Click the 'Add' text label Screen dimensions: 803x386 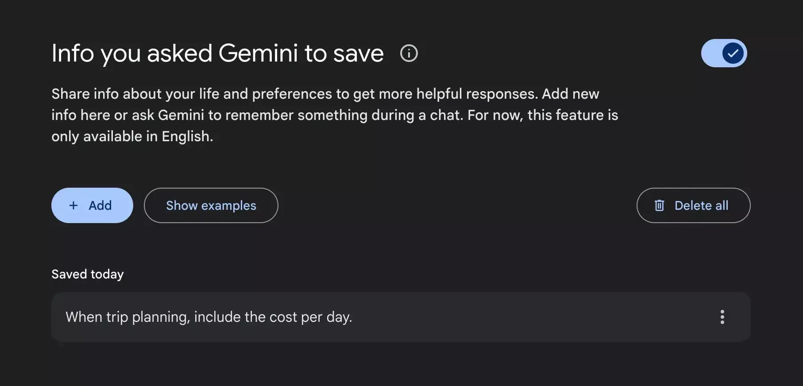click(x=100, y=205)
